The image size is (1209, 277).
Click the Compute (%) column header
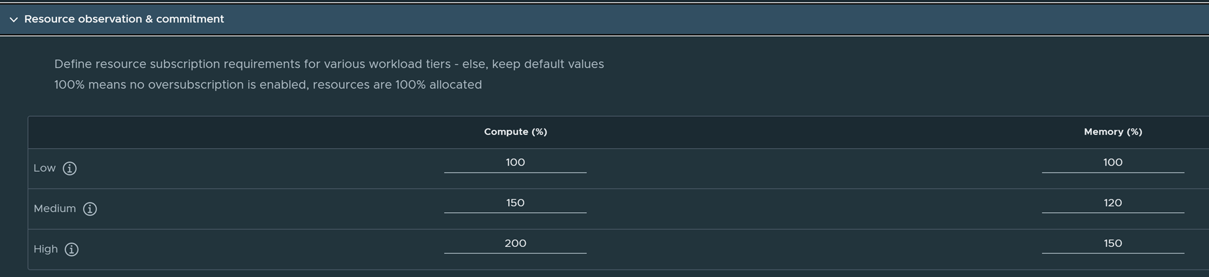pyautogui.click(x=515, y=131)
